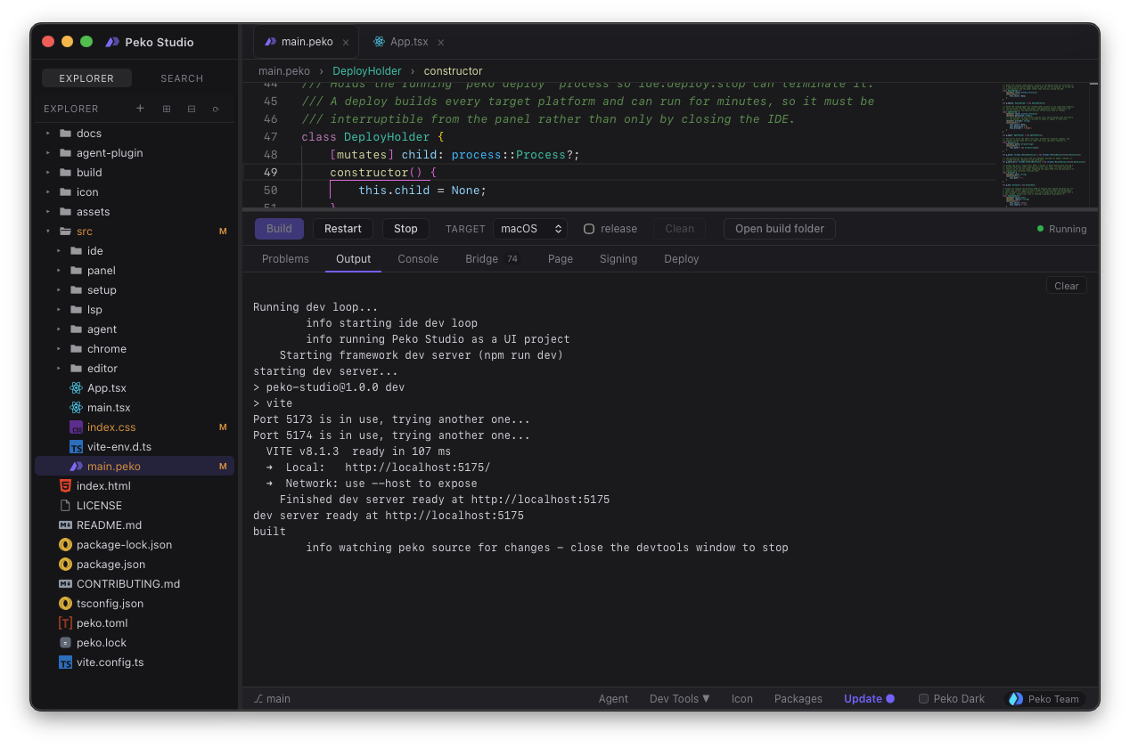This screenshot has width=1130, height=748.
Task: Open the Bridge tab with 74 badge
Action: click(x=493, y=259)
